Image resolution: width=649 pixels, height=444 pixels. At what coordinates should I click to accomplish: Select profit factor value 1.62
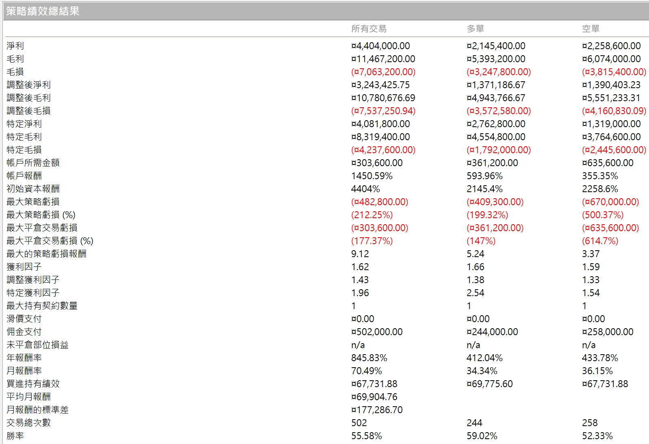pos(360,267)
